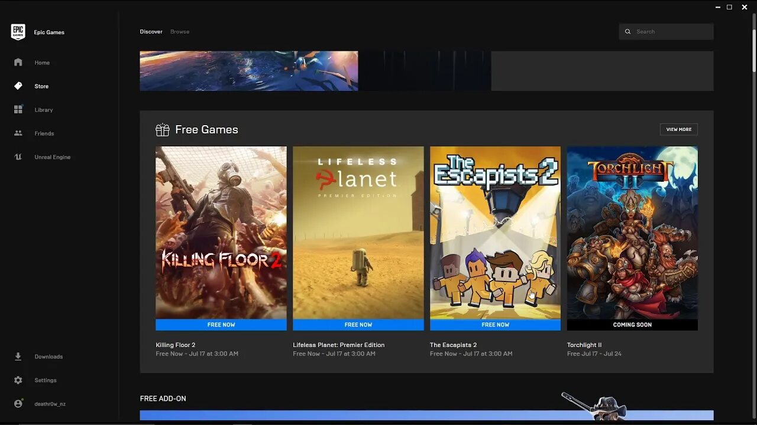
Task: Click COMING SOON under Torchlight II
Action: click(x=632, y=325)
